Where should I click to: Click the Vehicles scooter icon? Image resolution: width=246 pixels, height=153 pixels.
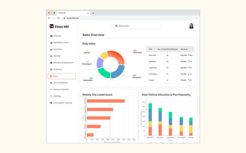(51, 56)
